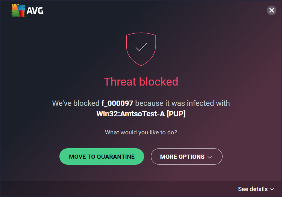This screenshot has width=282, height=197.
Task: Click the dark footer bar left of See details
Action: (113, 189)
